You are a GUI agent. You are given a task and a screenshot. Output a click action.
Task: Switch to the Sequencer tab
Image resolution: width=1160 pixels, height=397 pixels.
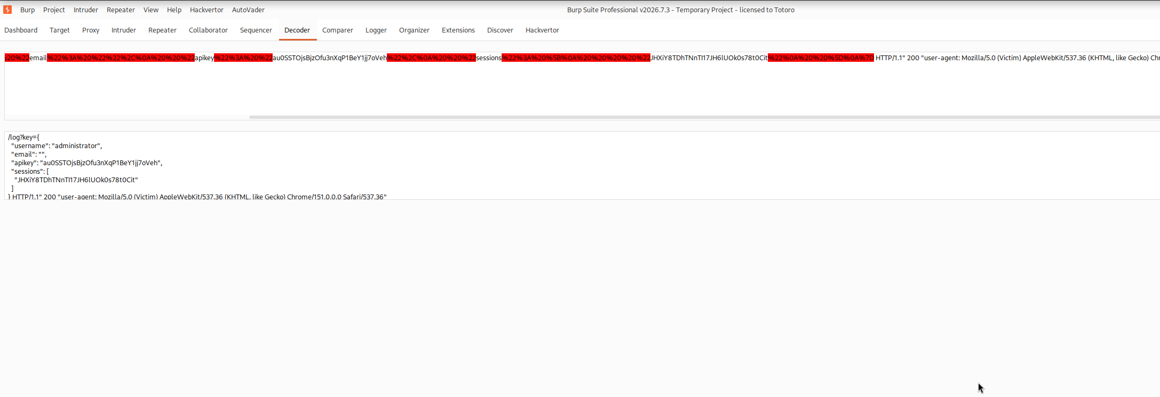256,30
